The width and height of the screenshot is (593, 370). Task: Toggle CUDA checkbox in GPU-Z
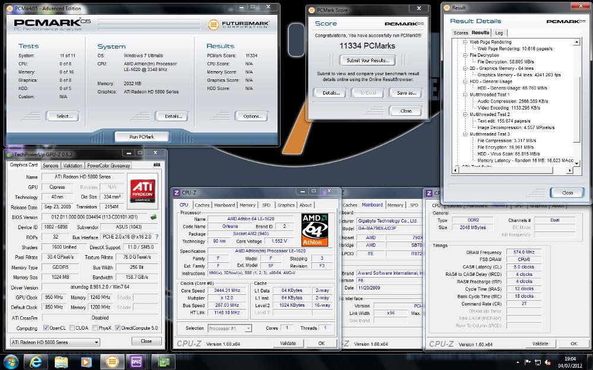click(x=72, y=328)
